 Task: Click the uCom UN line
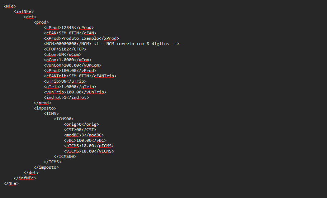coord(62,54)
